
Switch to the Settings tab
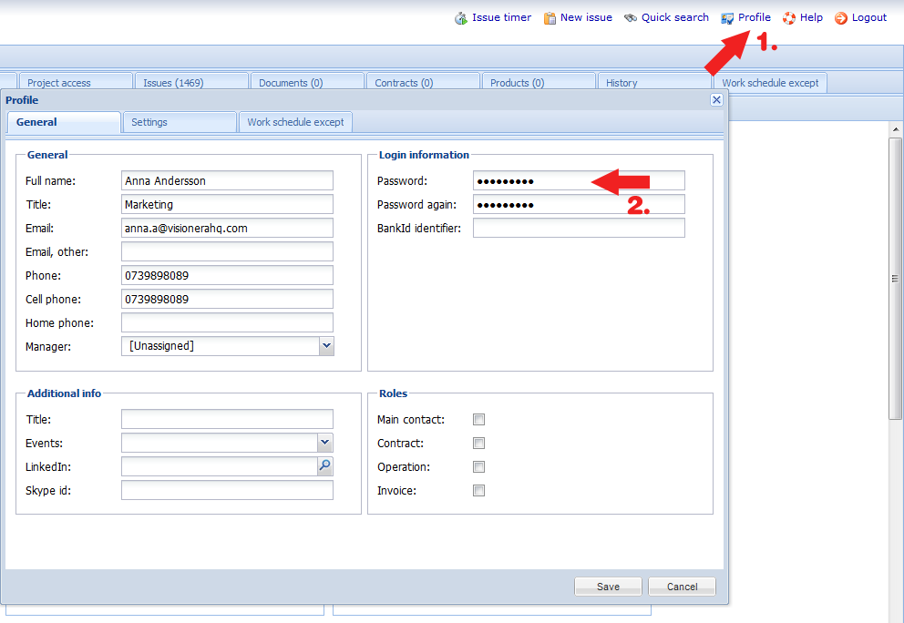point(180,122)
